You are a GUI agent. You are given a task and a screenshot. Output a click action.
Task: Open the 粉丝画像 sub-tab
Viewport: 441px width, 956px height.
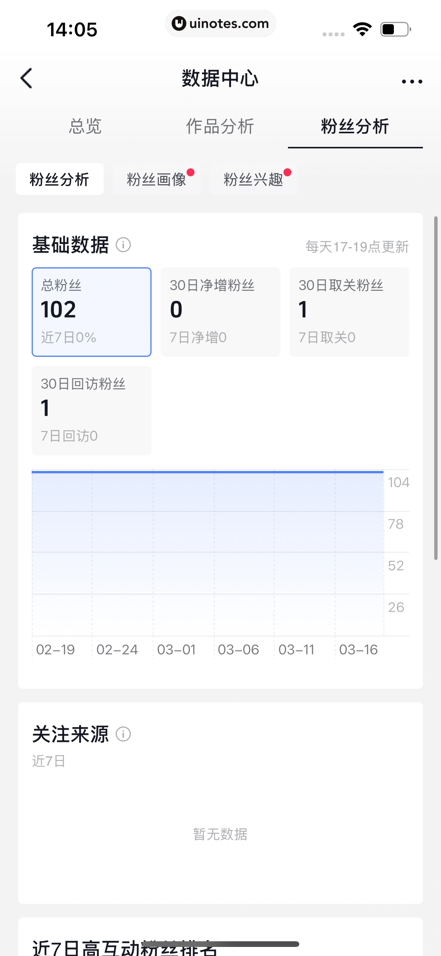click(x=156, y=179)
